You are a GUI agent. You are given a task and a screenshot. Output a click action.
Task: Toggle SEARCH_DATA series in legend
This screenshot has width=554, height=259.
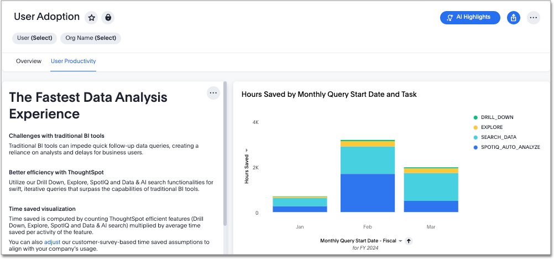(498, 137)
